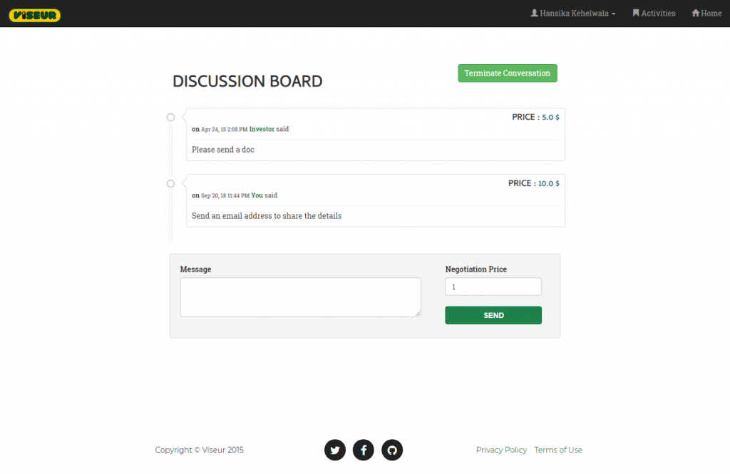Open the Terms of Use link
730x474 pixels.
point(558,450)
